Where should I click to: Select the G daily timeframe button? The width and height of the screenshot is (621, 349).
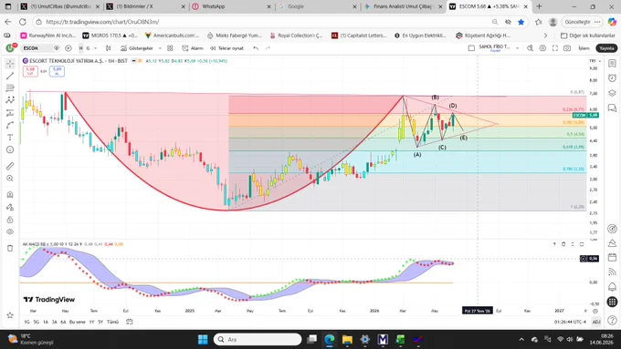pyautogui.click(x=88, y=48)
